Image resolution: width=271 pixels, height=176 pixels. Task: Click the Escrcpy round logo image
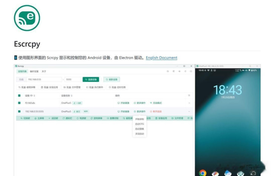pyautogui.click(x=27, y=18)
